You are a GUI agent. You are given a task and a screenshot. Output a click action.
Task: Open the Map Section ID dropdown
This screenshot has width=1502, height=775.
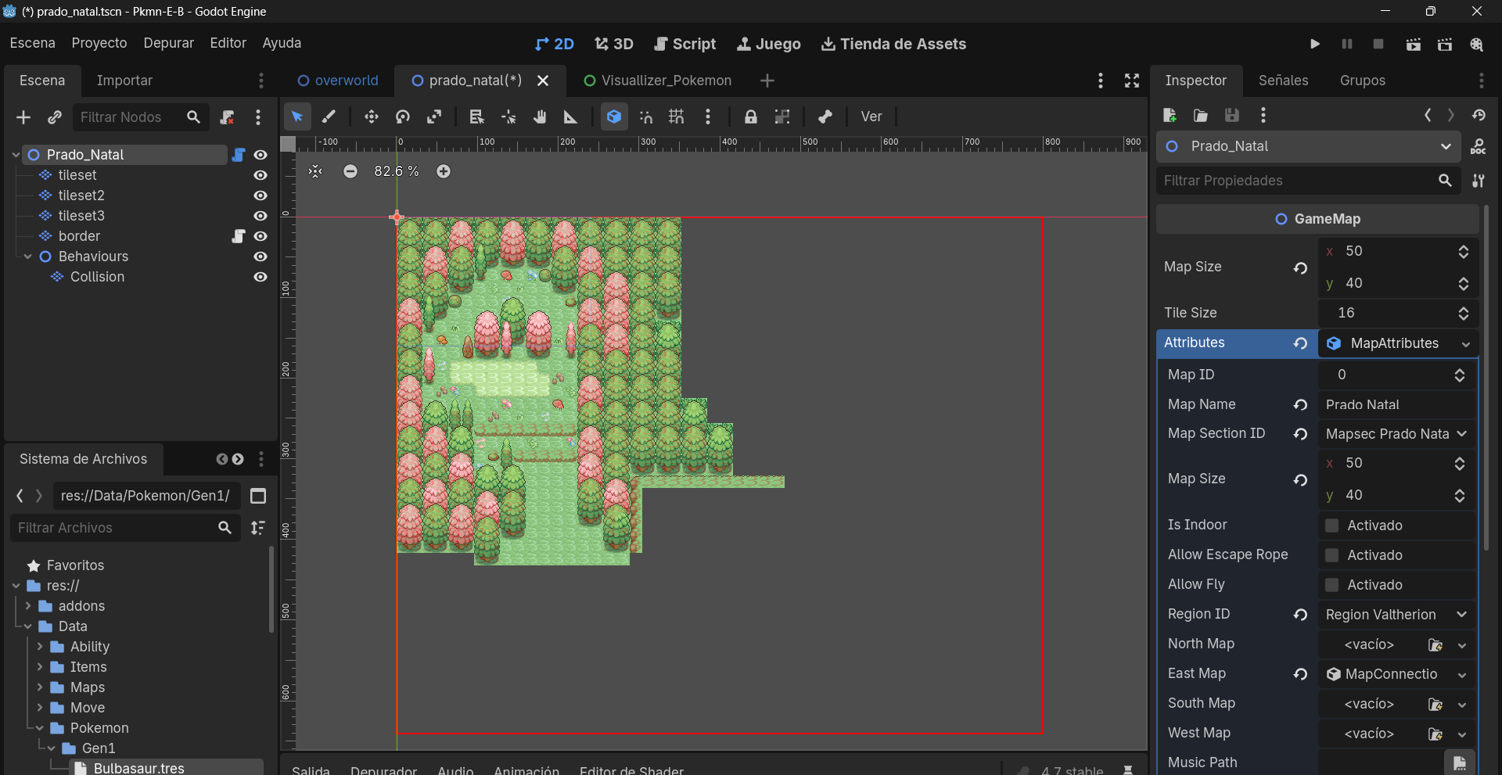pos(1397,434)
